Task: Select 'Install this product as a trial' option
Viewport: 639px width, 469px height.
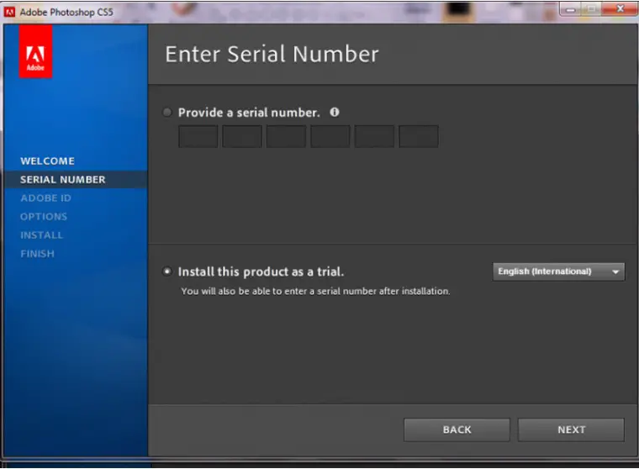Action: [167, 271]
